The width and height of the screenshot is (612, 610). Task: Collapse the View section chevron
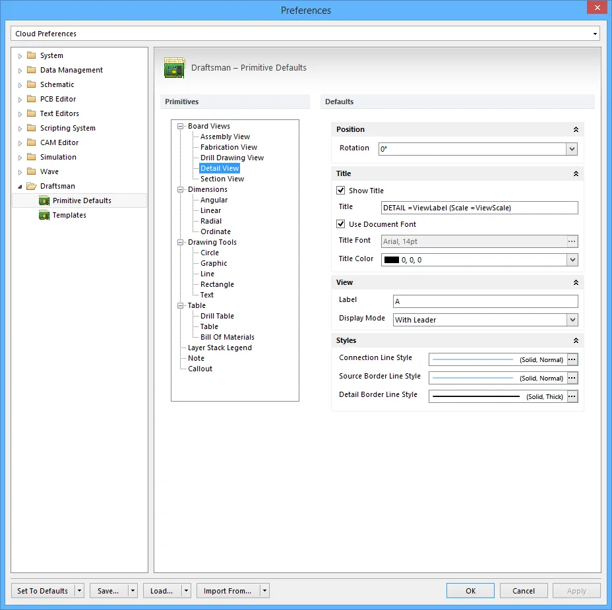[x=576, y=282]
